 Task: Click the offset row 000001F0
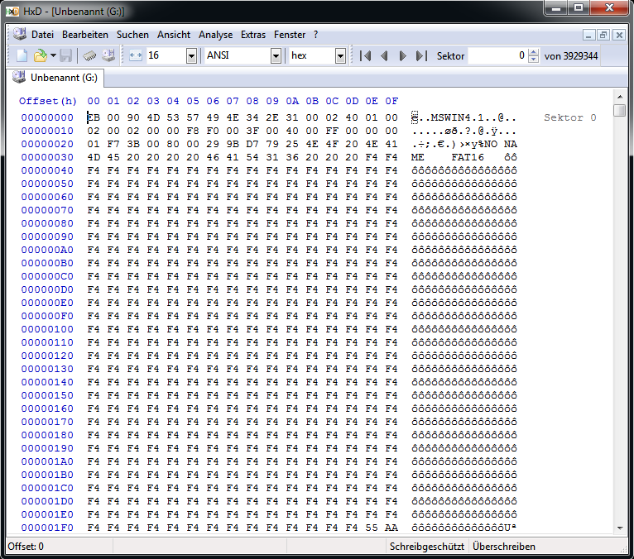coord(47,528)
